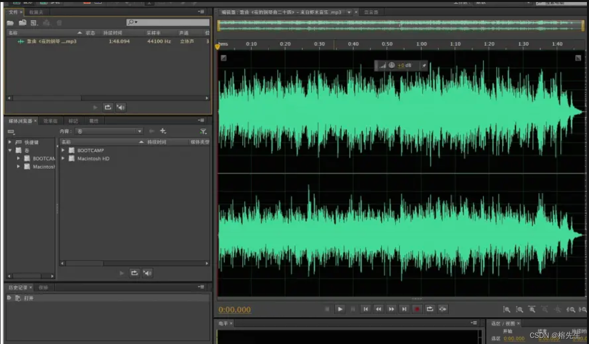Click Zoom In Amplitude icon
Screen dimensions: 589x344
507,309
